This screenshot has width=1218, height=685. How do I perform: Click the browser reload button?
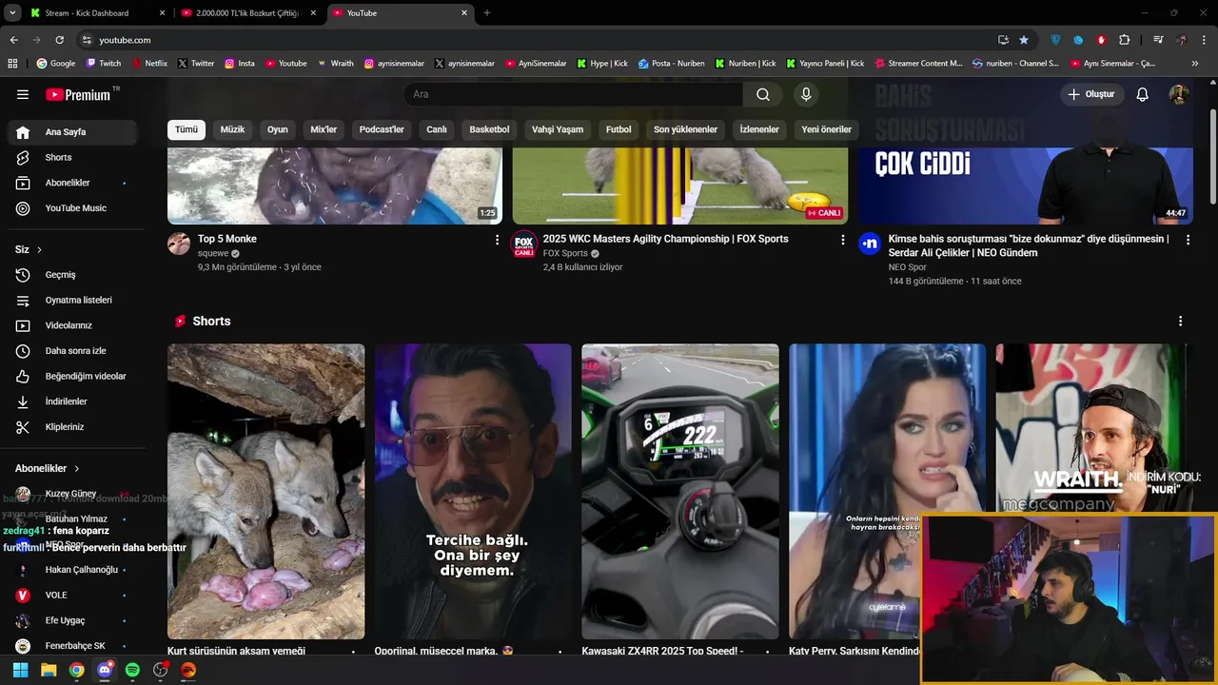tap(59, 40)
